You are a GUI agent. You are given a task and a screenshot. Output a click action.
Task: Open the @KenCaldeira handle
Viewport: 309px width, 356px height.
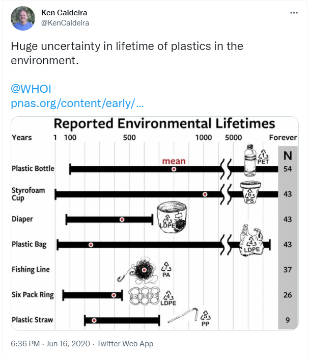pyautogui.click(x=65, y=23)
